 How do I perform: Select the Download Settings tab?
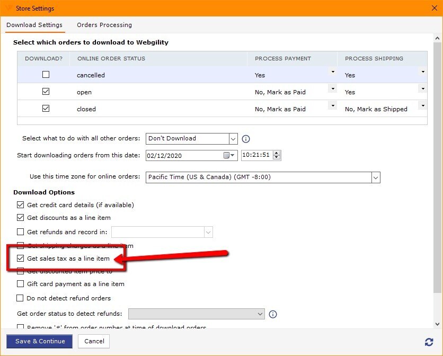34,25
